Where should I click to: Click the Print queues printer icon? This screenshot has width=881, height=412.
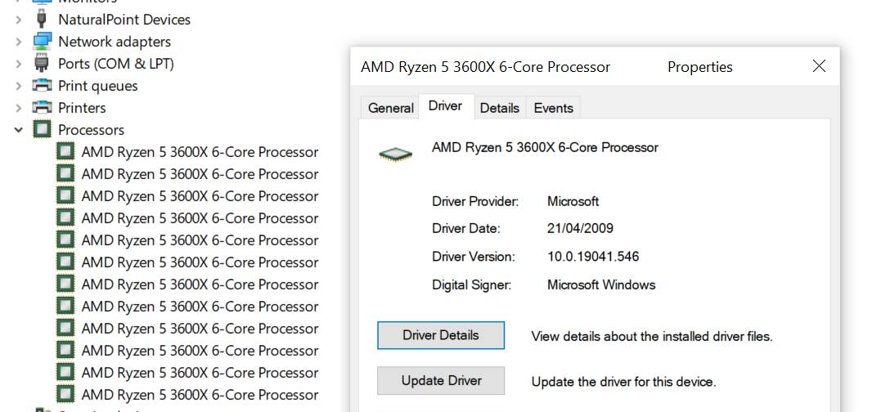coord(43,85)
